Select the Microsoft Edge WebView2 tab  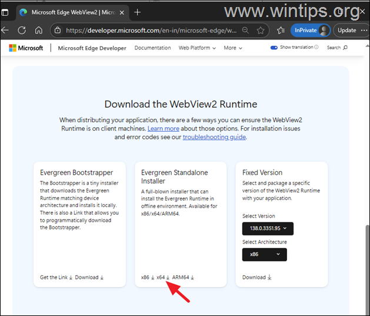pyautogui.click(x=73, y=12)
